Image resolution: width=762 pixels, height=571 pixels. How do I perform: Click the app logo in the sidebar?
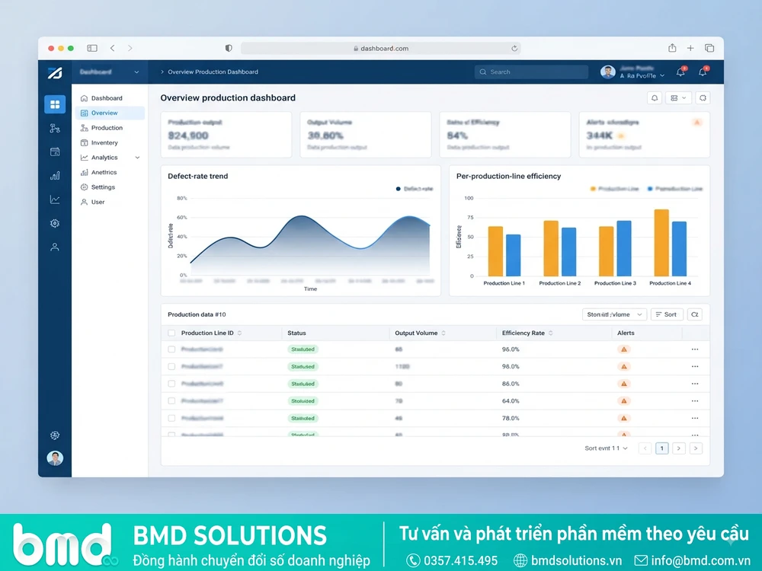pyautogui.click(x=55, y=72)
